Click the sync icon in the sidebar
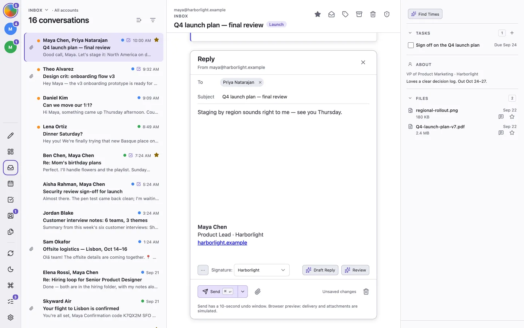This screenshot has height=328, width=524. (11, 253)
